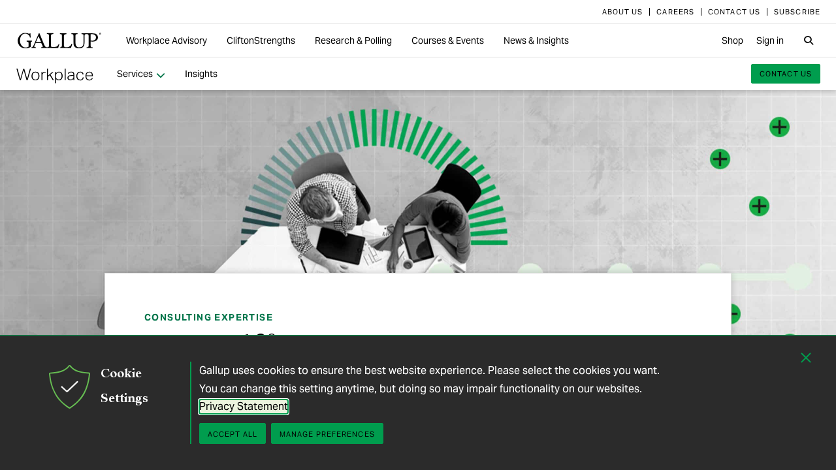Click the Gallup logo
The width and height of the screenshot is (836, 470).
[x=59, y=40]
